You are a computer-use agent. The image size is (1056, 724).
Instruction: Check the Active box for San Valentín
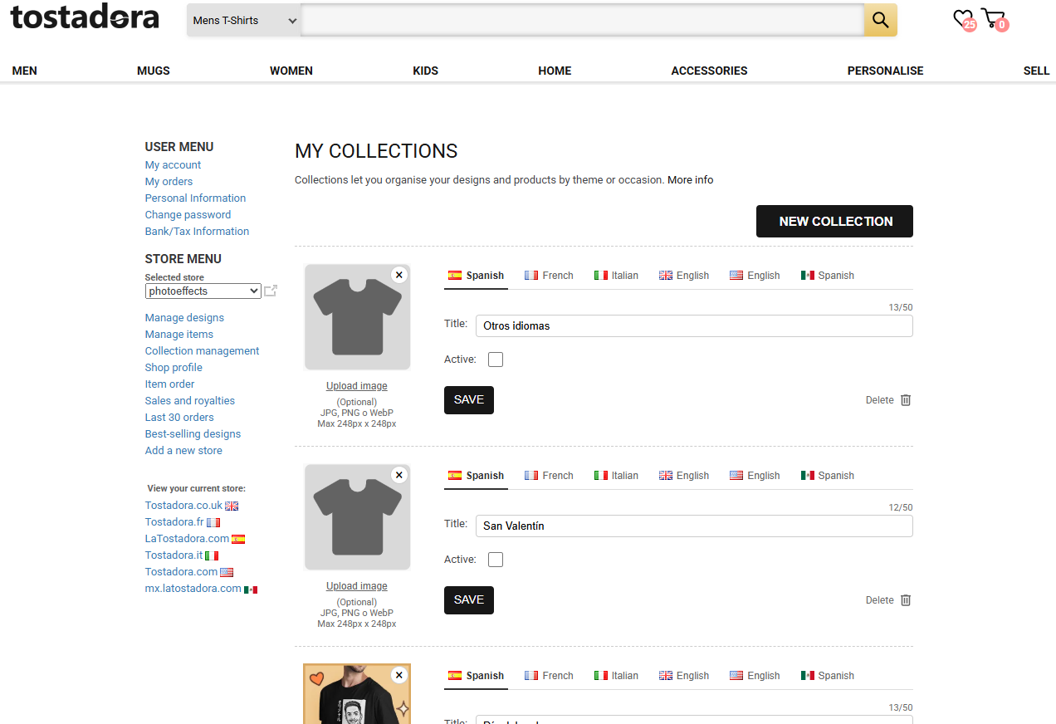coord(495,559)
